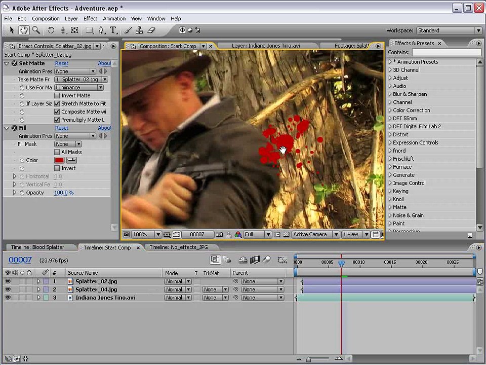Open Splatter_04.jpg TrkMat dropdown

[x=215, y=289]
